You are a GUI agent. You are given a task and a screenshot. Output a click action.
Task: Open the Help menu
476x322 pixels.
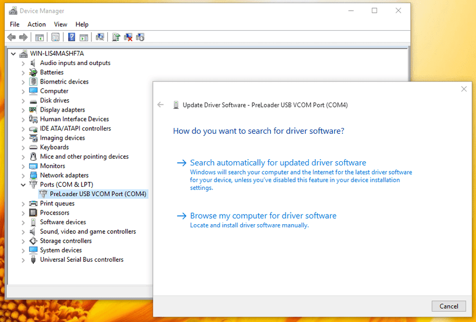coord(81,24)
